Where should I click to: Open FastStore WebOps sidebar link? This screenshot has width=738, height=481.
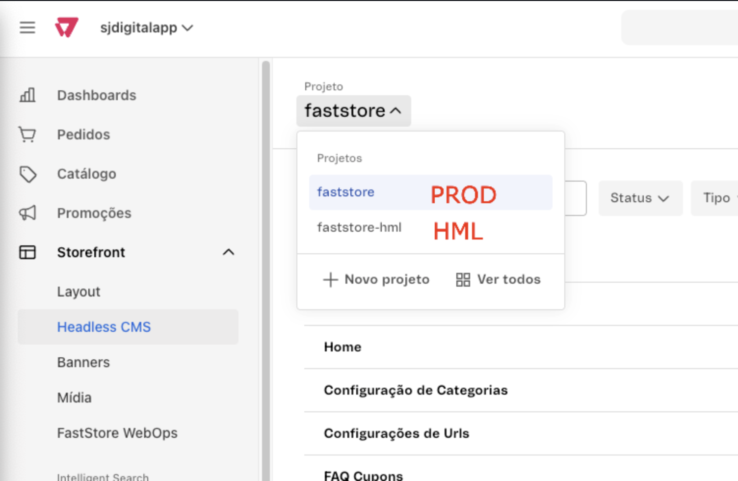coord(117,433)
